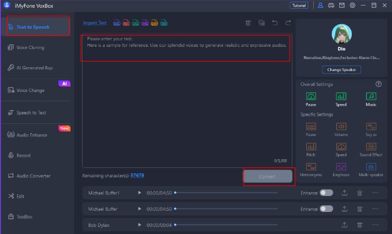Open the Tutorial button
The width and height of the screenshot is (392, 234).
299,6
